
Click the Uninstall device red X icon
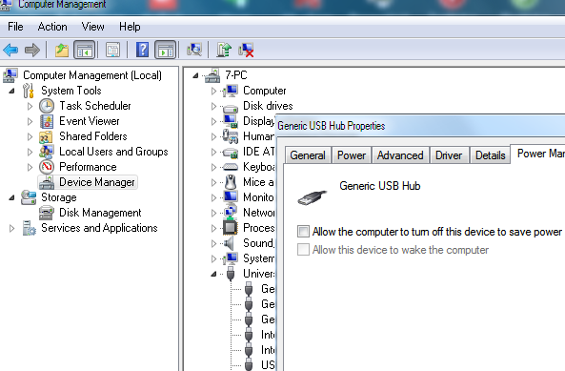(x=246, y=50)
